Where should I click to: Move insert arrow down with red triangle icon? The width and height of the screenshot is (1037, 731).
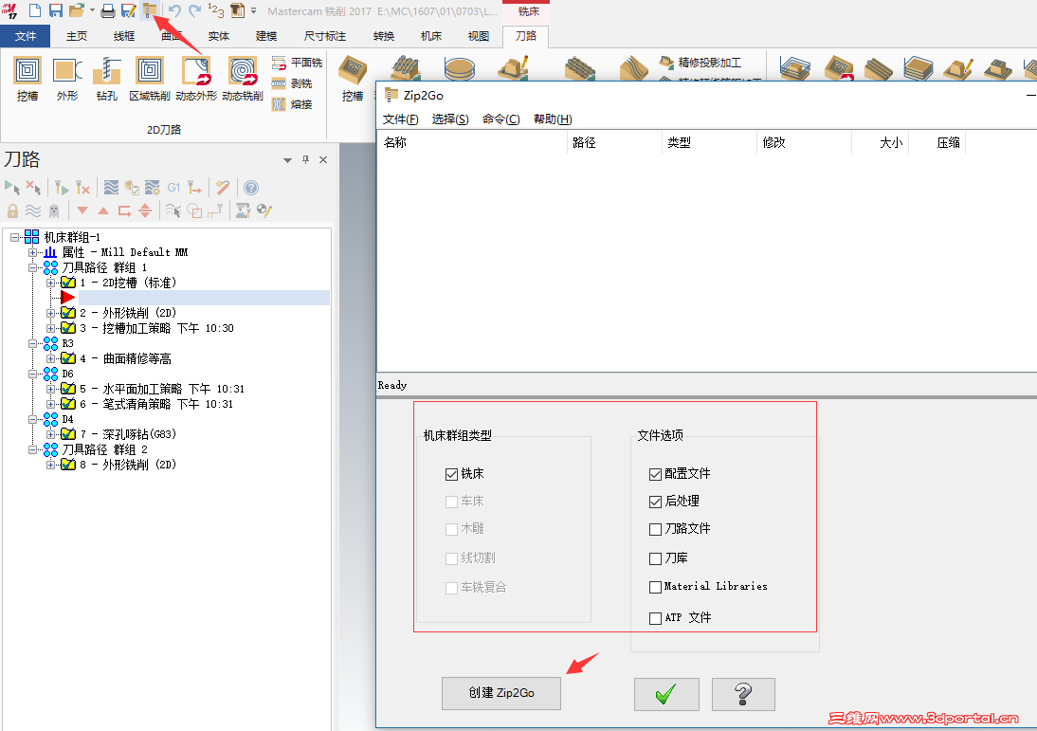point(82,211)
